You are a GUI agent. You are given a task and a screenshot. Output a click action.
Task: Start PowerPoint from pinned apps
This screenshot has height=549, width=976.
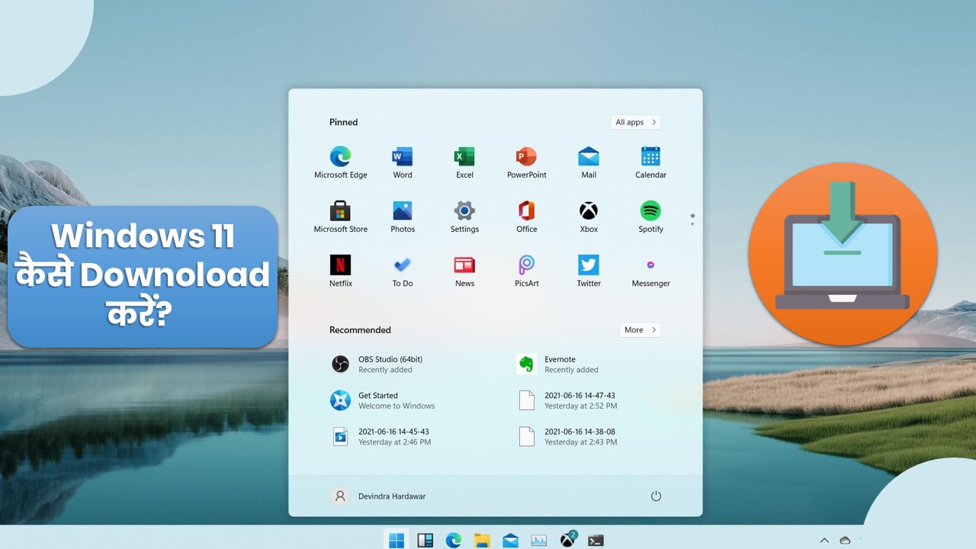[x=526, y=163]
